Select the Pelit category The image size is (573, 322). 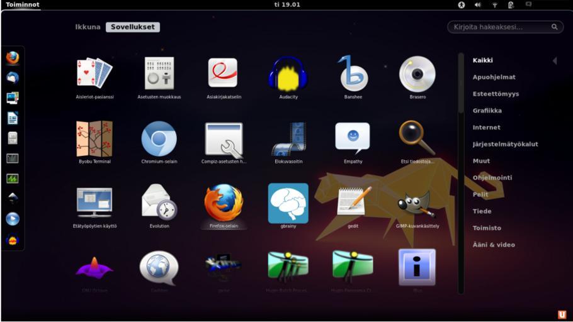pyautogui.click(x=480, y=194)
